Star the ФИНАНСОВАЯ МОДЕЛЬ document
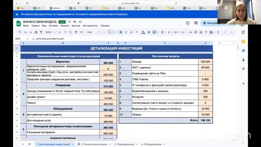 tap(70, 22)
